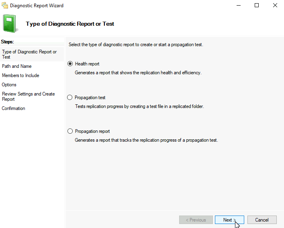Go to the Path and Name step

coord(16,66)
